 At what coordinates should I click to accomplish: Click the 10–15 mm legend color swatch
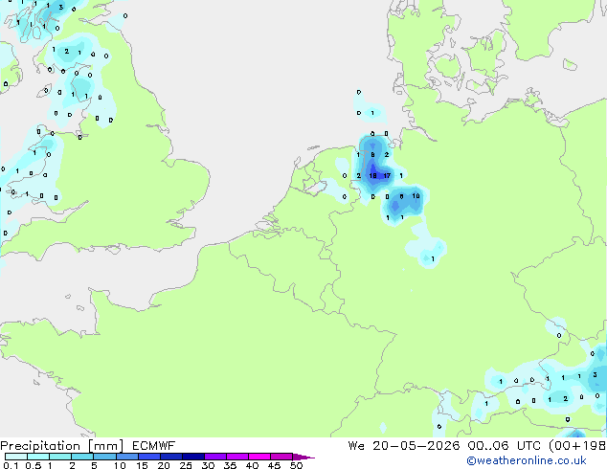(126, 457)
